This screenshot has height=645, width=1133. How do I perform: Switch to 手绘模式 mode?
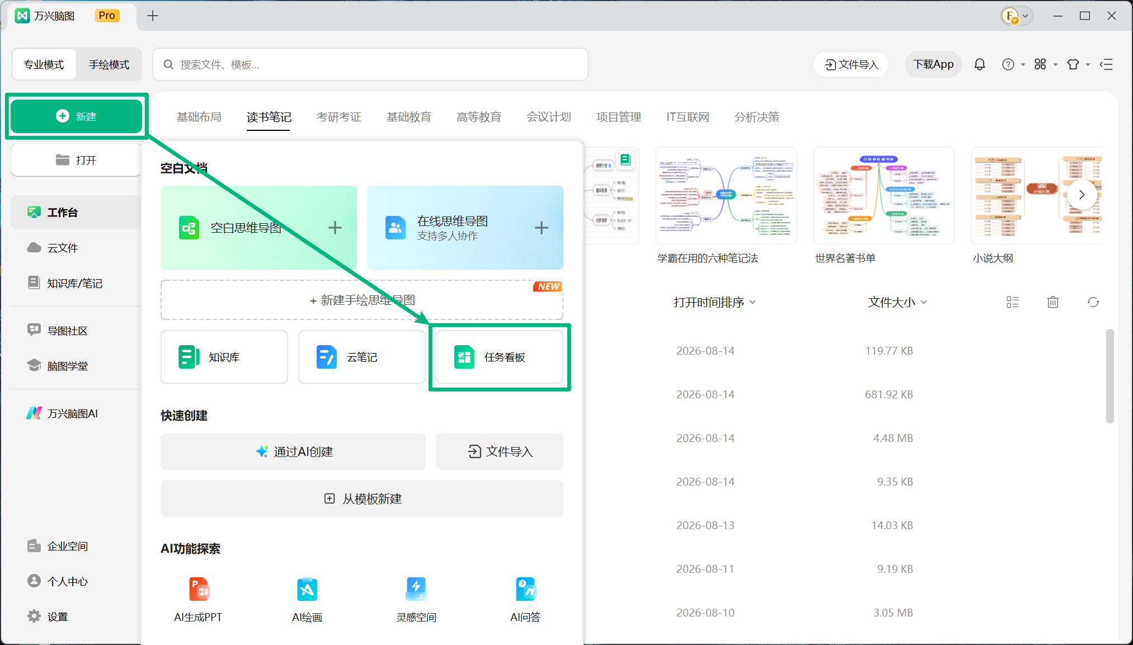[x=109, y=64]
